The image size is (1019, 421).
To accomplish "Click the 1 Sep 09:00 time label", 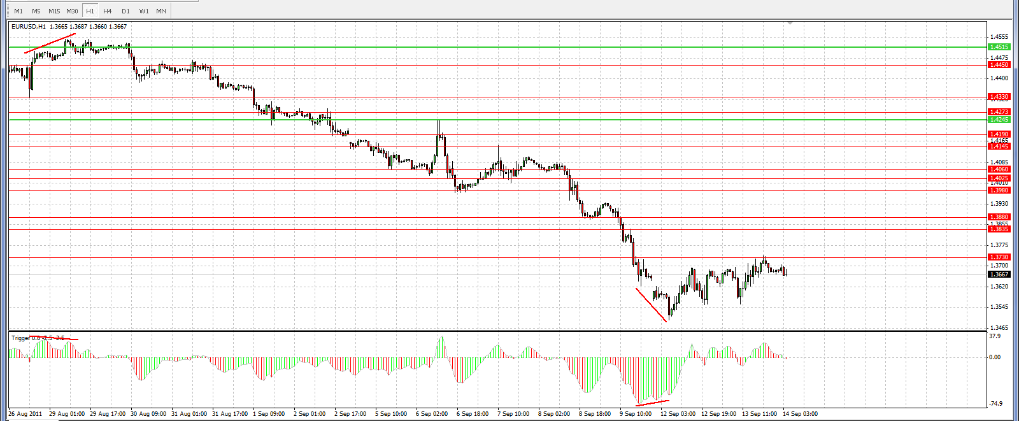I will [269, 414].
